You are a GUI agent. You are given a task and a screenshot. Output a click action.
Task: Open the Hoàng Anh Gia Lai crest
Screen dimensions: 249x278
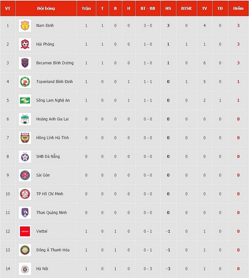tap(25, 119)
